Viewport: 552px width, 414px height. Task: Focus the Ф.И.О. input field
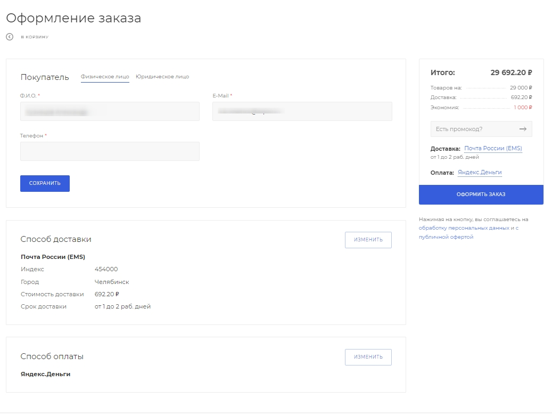click(110, 111)
